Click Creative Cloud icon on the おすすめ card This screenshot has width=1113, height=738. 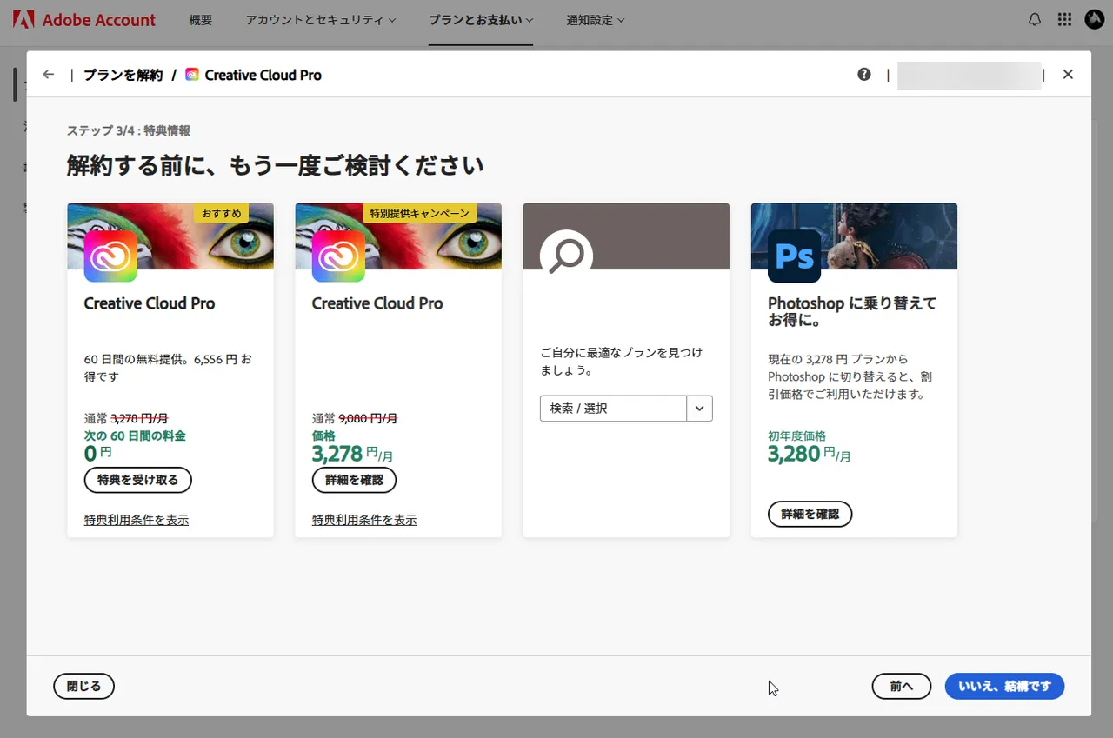[x=110, y=256]
